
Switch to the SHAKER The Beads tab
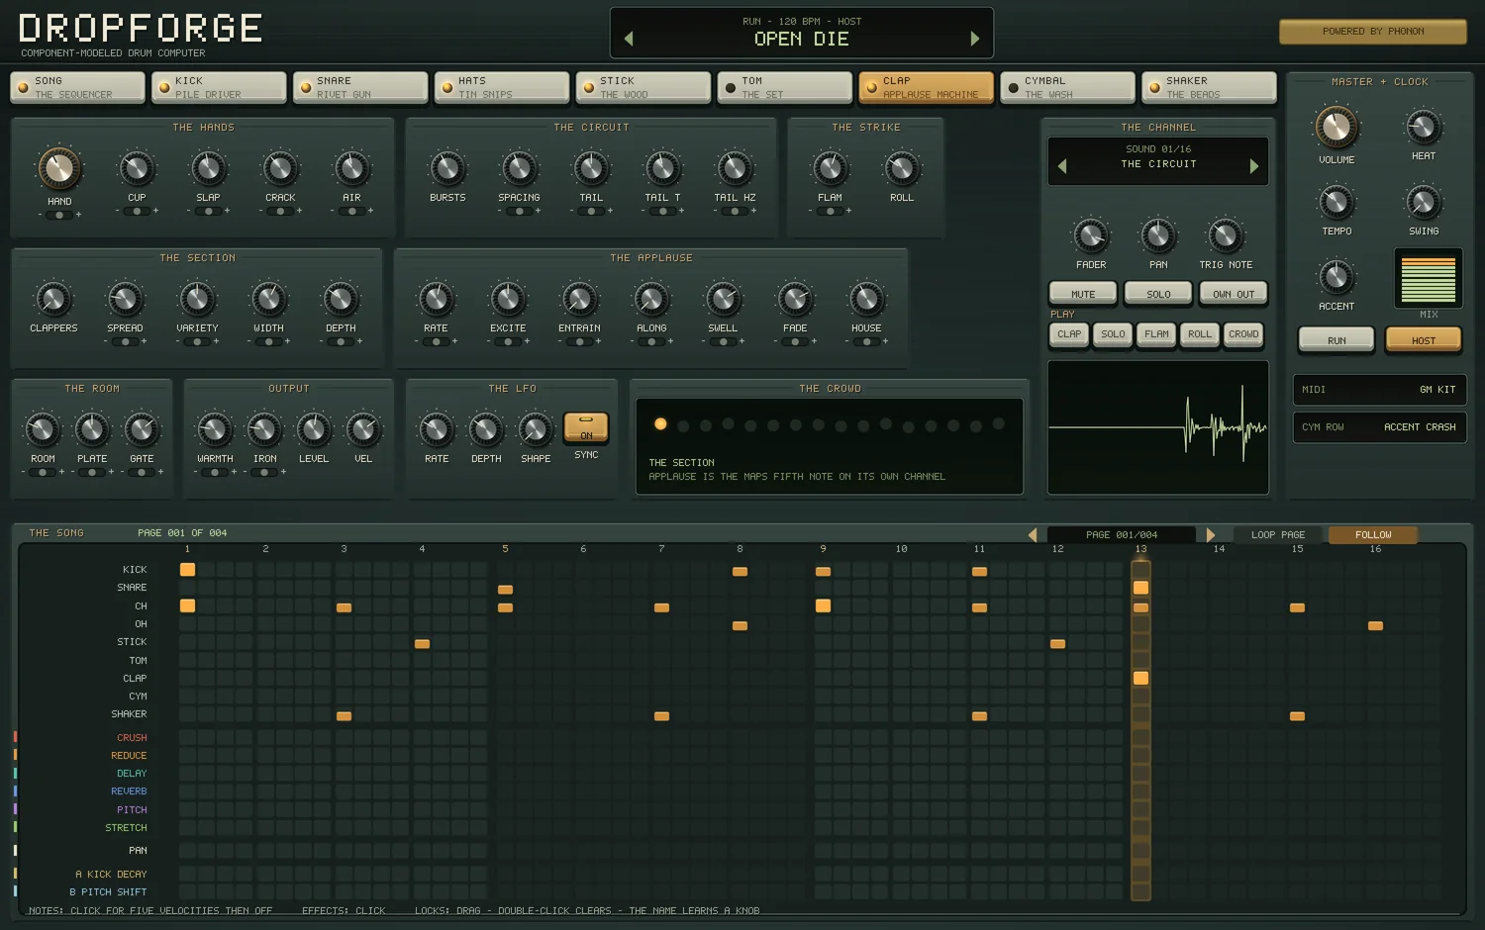pos(1209,87)
